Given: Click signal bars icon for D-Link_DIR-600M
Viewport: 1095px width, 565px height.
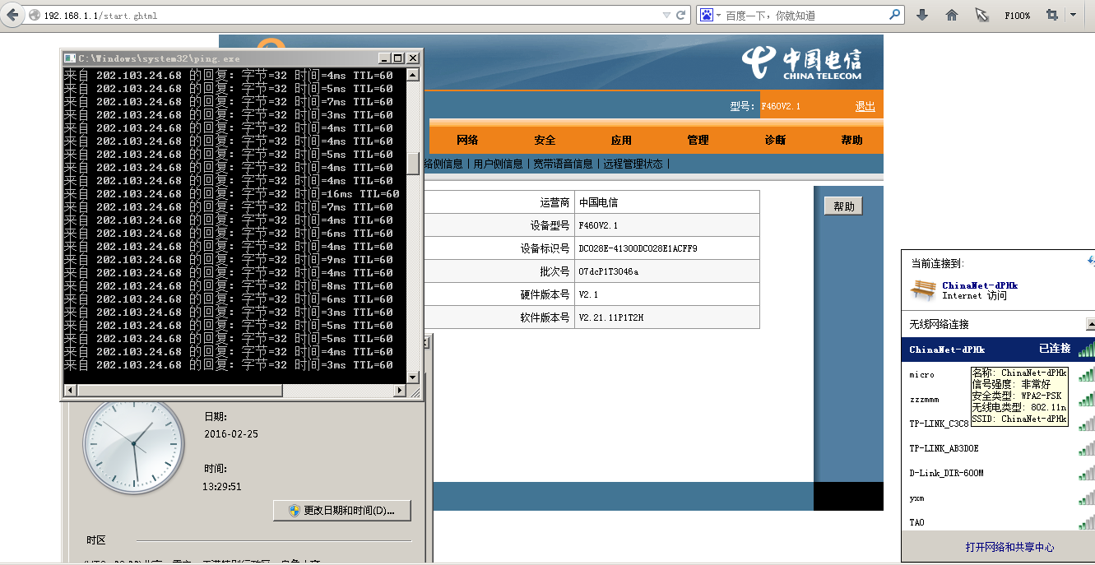Looking at the screenshot, I should [1087, 474].
